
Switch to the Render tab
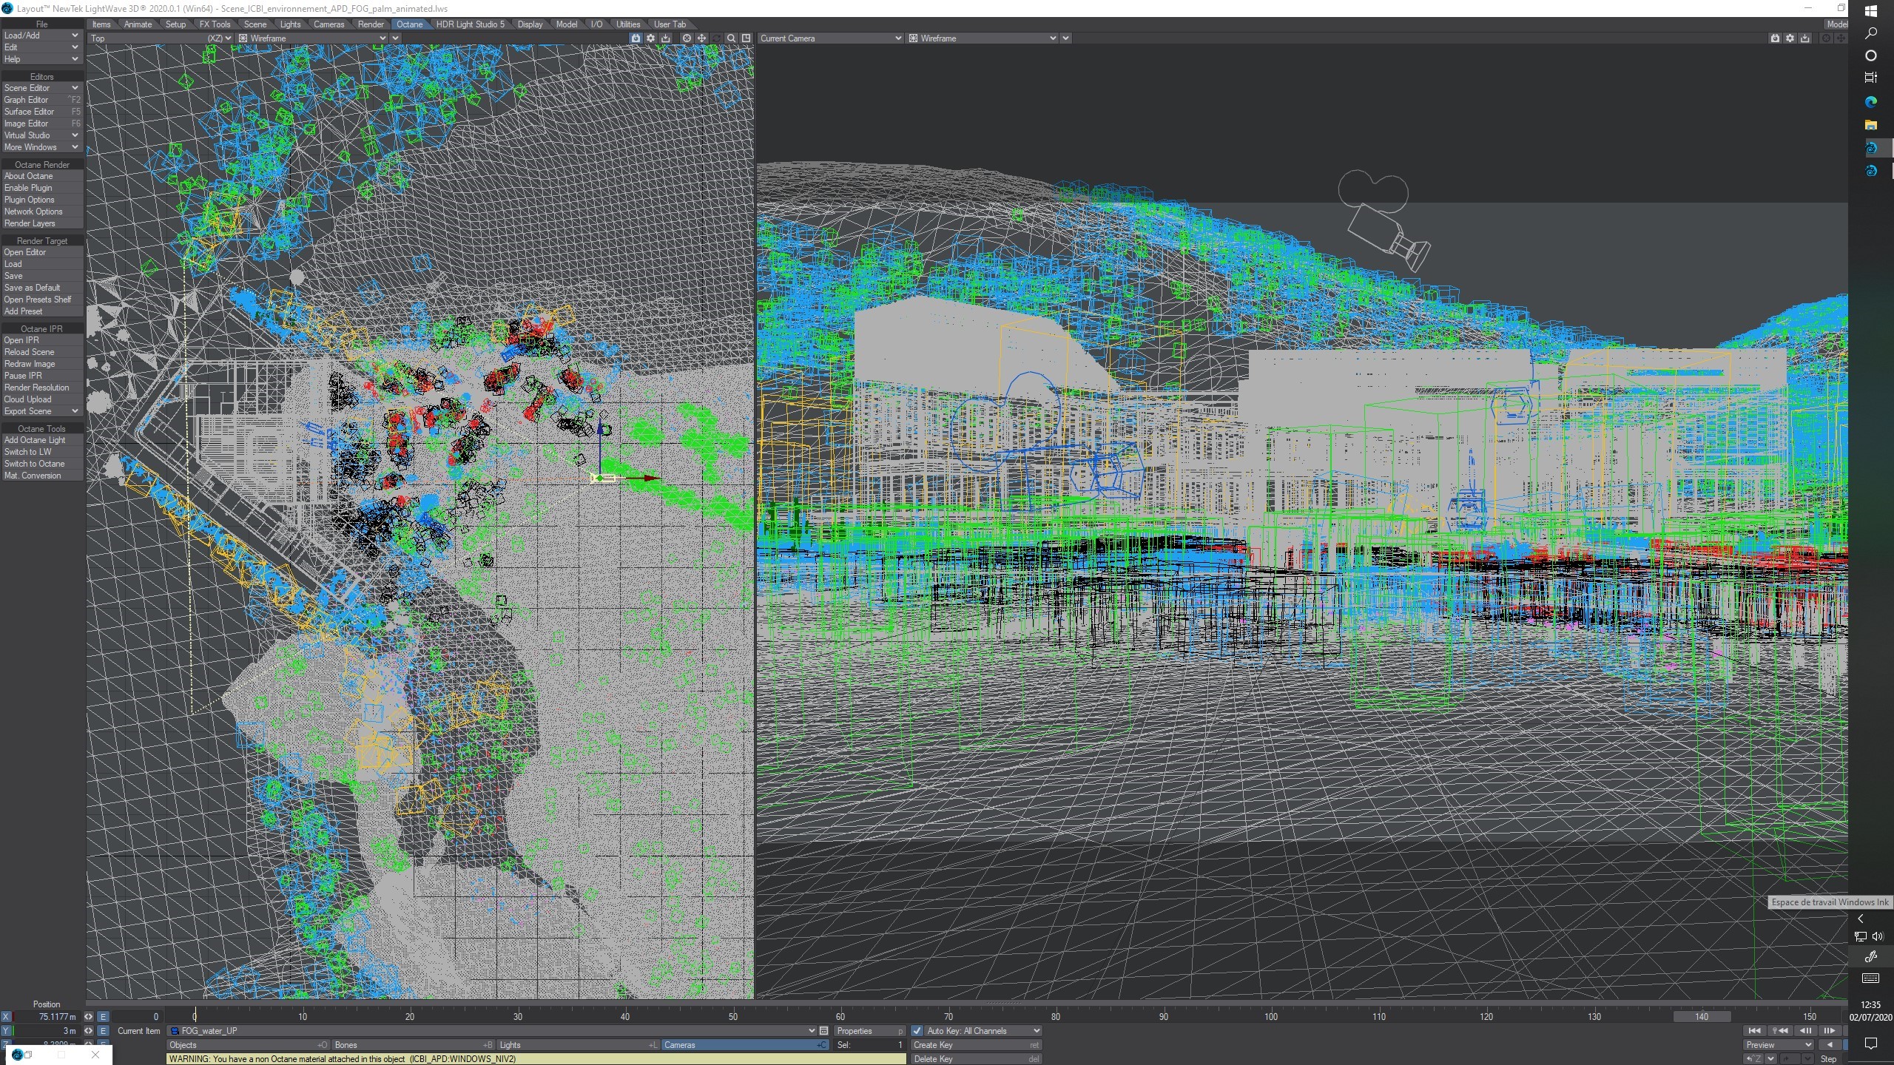click(x=371, y=24)
